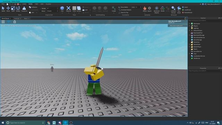Screen dimensions: 222x125
Task: Open Chrome from the taskbar
Action: (x=49, y=123)
